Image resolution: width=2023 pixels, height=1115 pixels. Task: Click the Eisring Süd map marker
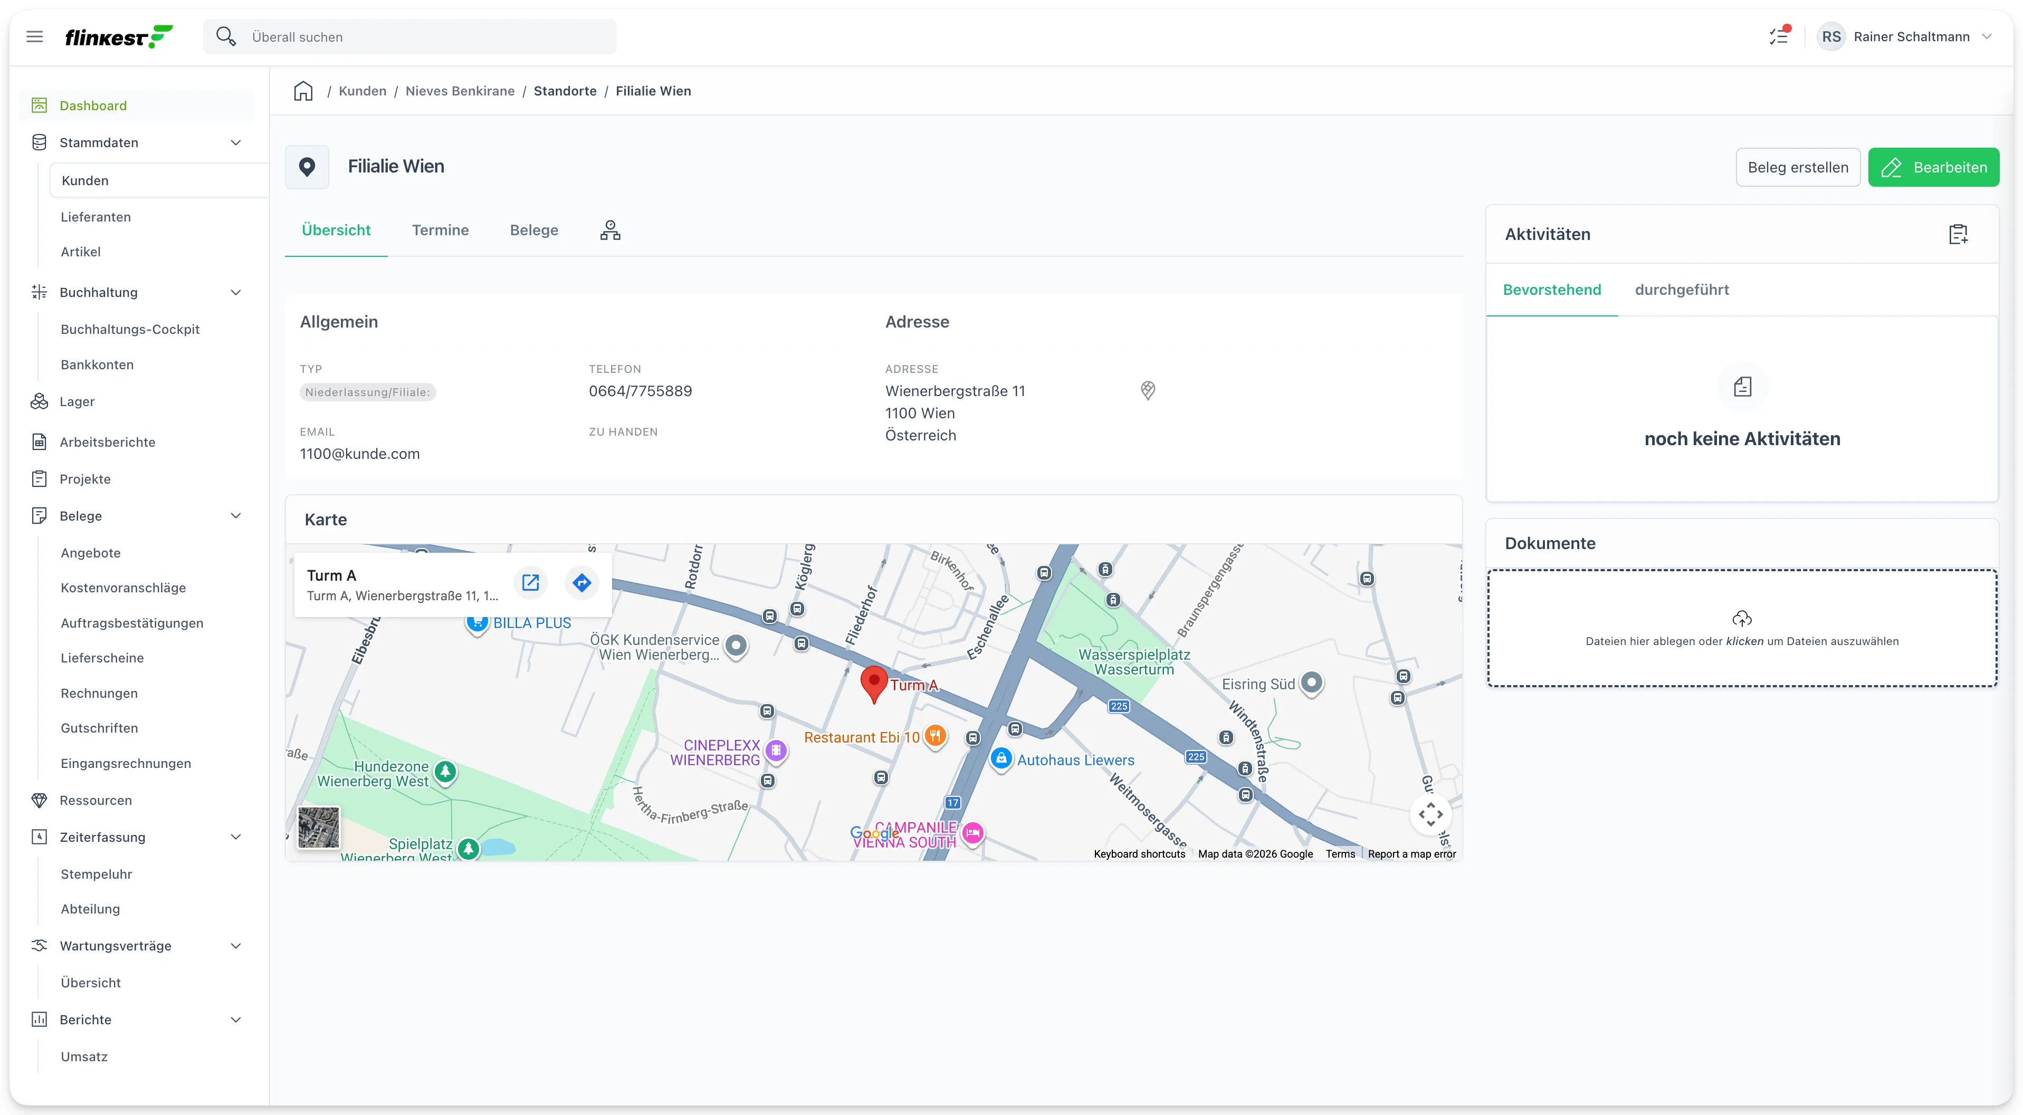[1311, 683]
